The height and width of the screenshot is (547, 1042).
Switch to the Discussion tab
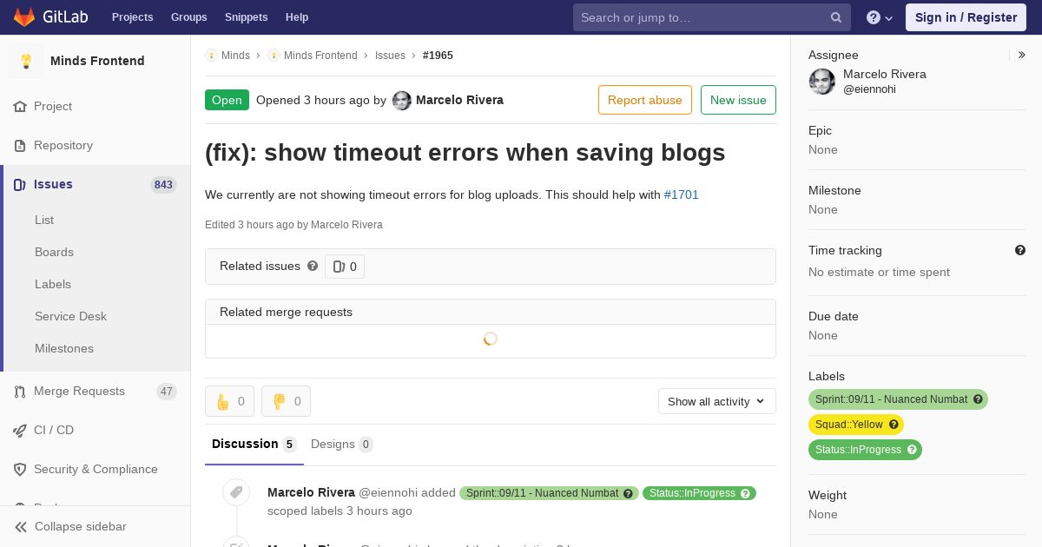pos(254,445)
